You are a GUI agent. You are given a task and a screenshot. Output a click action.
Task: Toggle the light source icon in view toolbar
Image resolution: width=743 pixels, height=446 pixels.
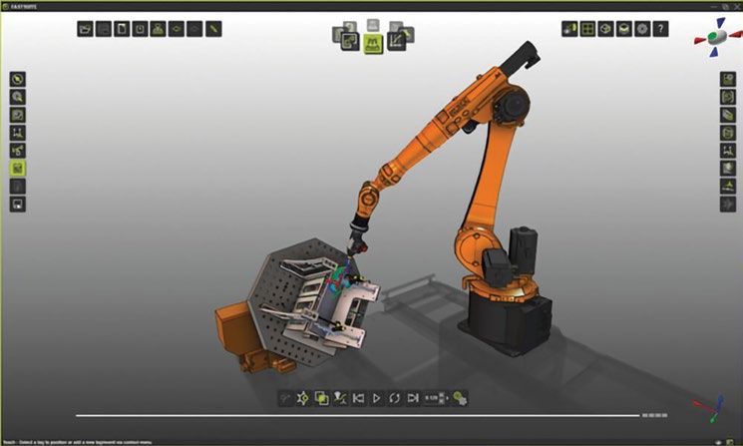click(x=569, y=29)
